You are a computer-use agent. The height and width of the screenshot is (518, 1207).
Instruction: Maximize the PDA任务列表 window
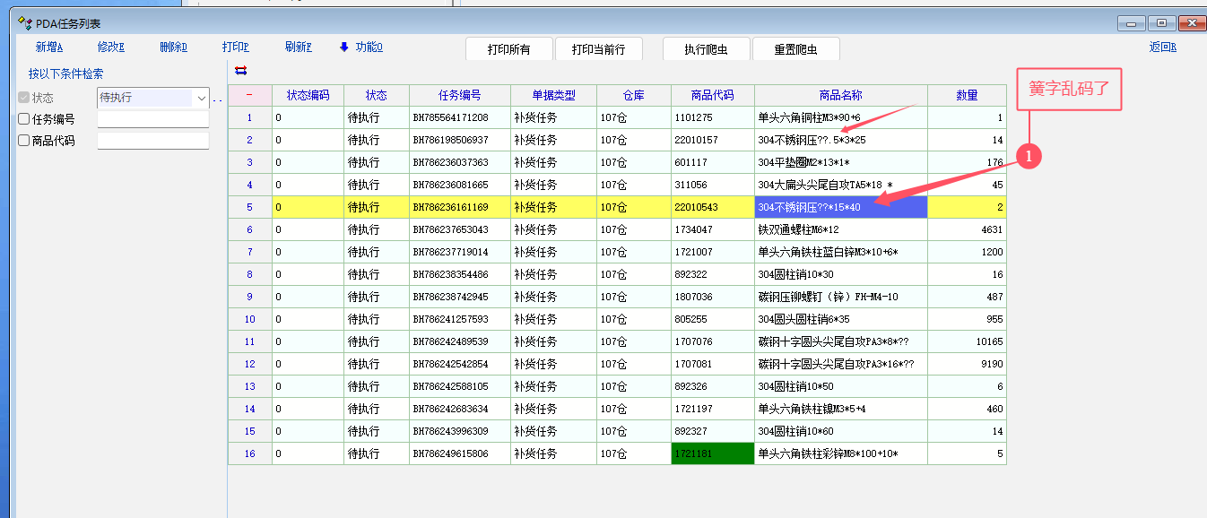(x=1162, y=23)
